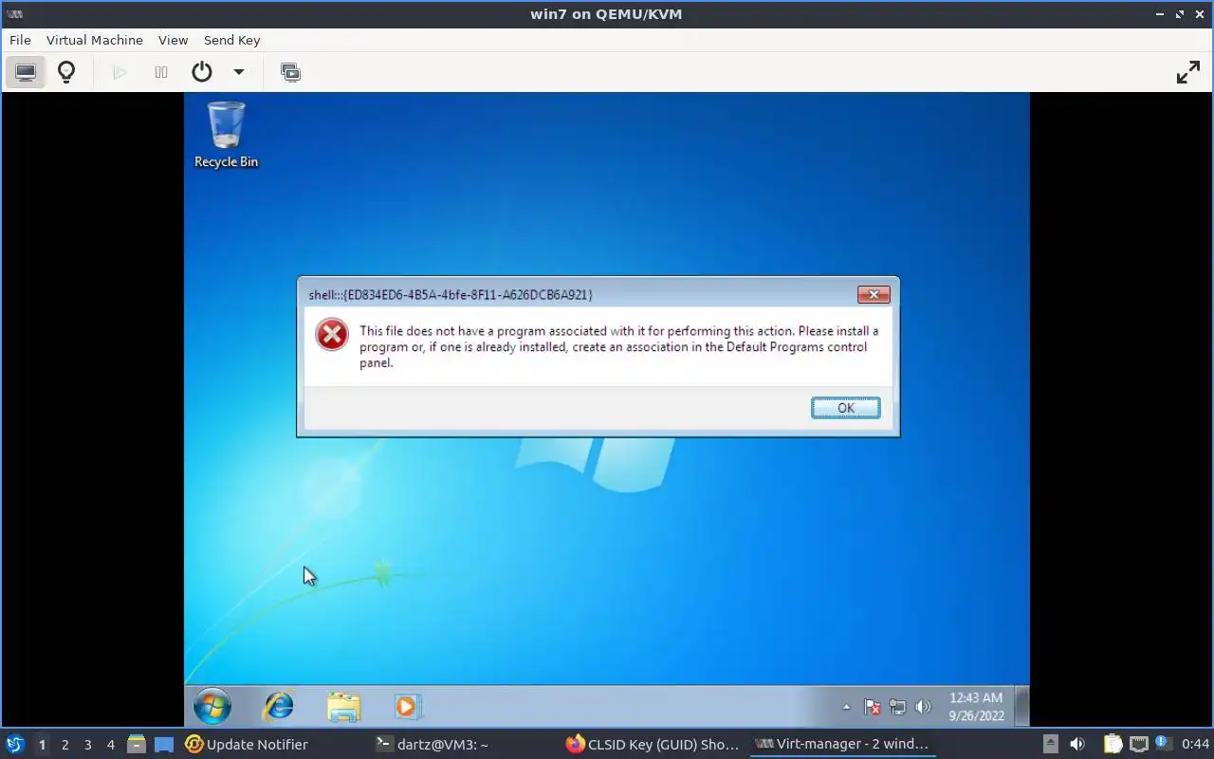This screenshot has height=759, width=1214.
Task: Open the host clipboard manager tray icon
Action: (x=1113, y=745)
